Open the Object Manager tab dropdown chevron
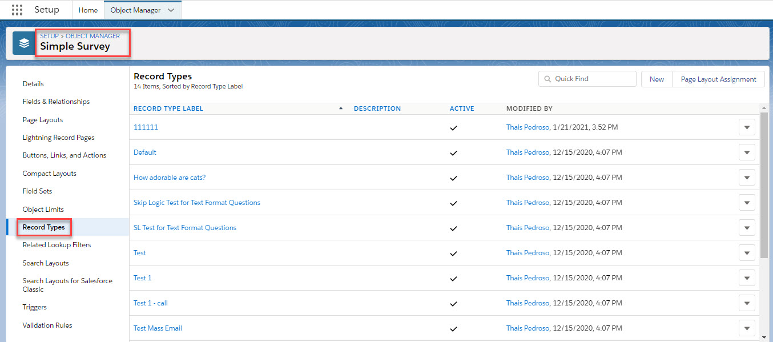Viewport: 773px width, 342px height. (171, 10)
